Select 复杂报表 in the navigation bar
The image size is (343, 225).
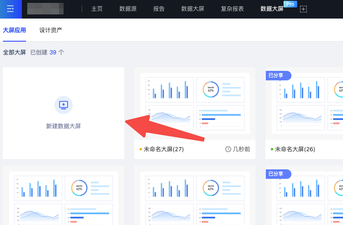[x=232, y=9]
